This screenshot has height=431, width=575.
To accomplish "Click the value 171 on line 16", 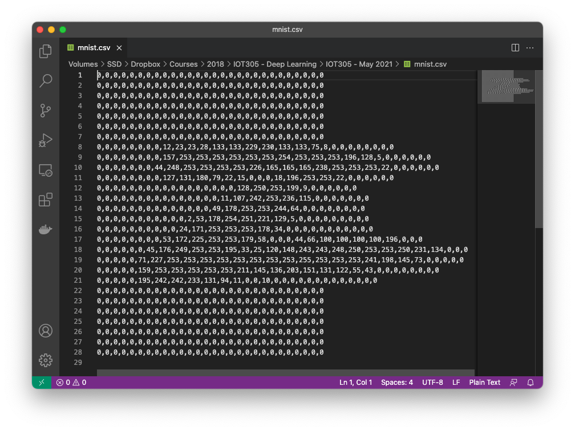I will [x=198, y=229].
